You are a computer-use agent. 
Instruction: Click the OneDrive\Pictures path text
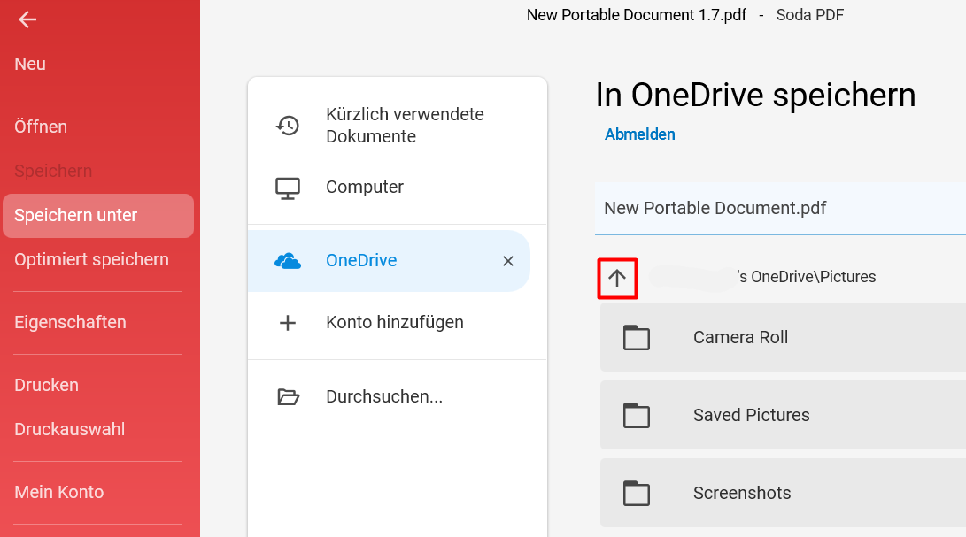[x=807, y=277]
